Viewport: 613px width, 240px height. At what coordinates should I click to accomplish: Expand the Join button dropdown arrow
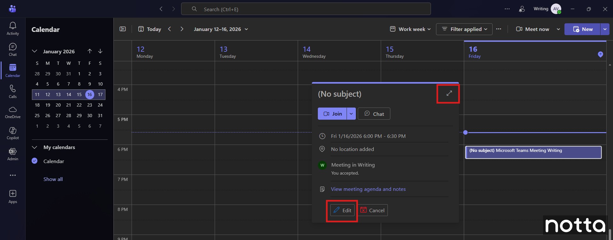[351, 114]
